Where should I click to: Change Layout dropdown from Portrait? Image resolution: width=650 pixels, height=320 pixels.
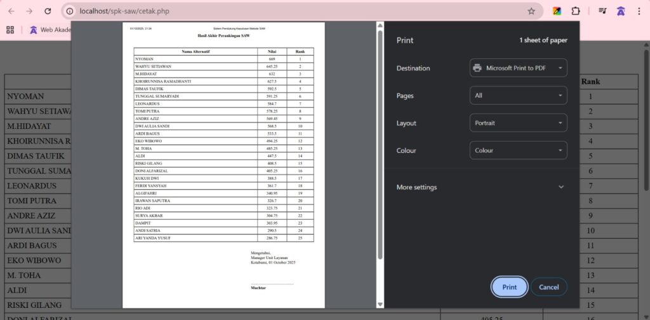(518, 123)
